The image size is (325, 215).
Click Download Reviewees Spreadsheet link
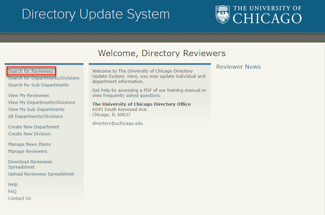30,164
